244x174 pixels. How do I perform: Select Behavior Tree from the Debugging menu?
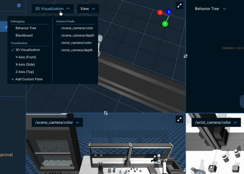[x=26, y=28]
